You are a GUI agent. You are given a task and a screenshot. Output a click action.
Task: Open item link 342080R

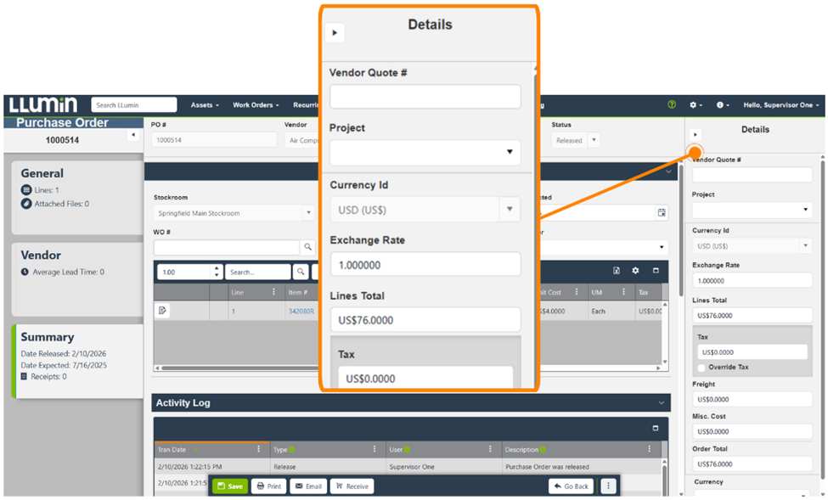(301, 311)
